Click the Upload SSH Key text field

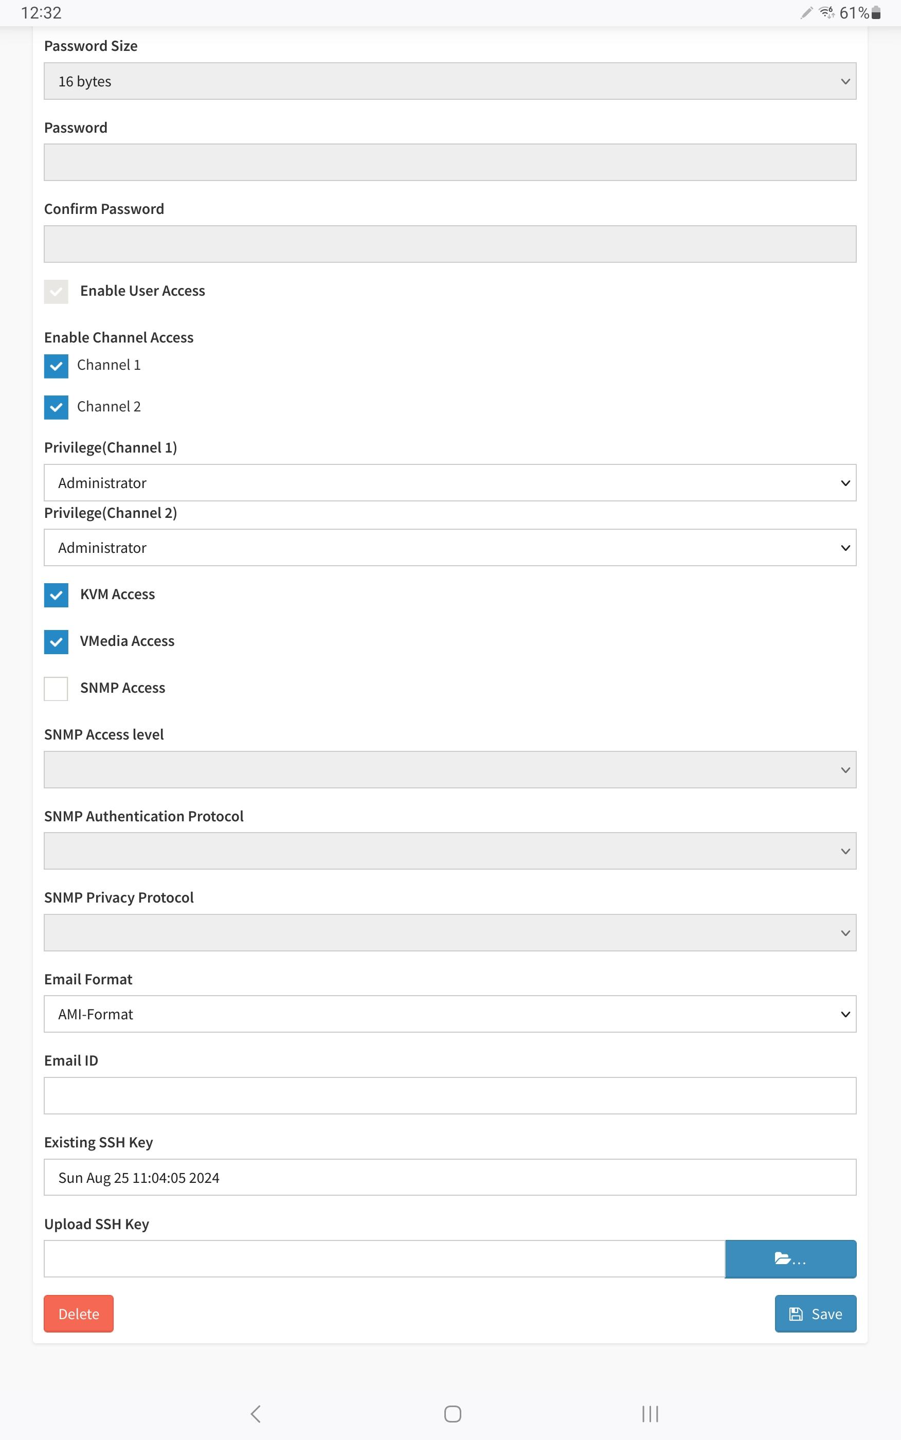tap(384, 1259)
